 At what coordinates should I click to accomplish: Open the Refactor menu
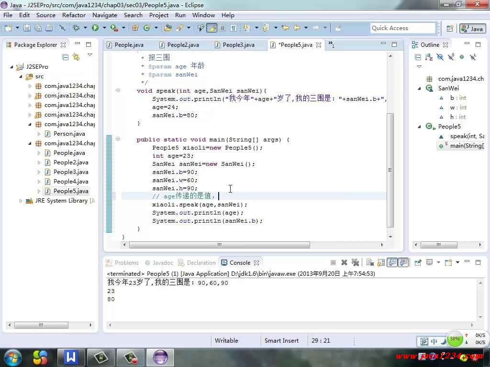pos(74,15)
